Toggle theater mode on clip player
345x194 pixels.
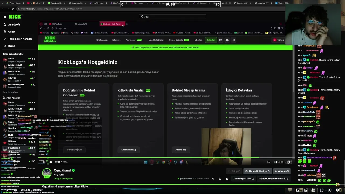click(275, 162)
